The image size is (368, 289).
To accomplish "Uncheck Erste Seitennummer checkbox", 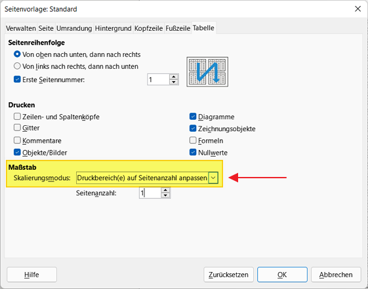I will (17, 79).
